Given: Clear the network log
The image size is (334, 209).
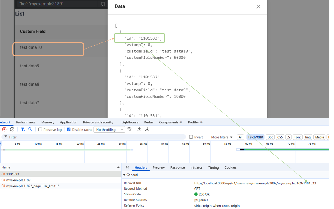Looking at the screenshot, I should 12,130.
